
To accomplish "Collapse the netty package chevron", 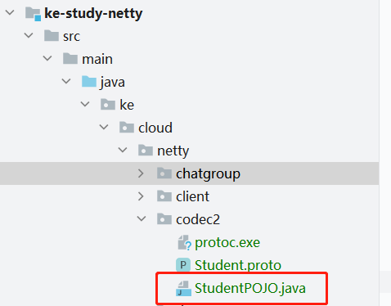I will [x=123, y=150].
